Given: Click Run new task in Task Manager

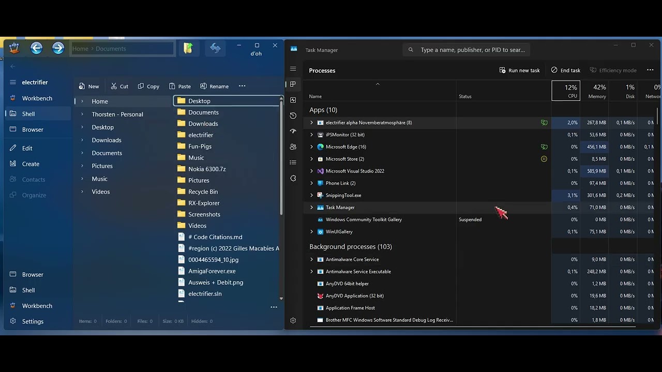Looking at the screenshot, I should tap(519, 70).
